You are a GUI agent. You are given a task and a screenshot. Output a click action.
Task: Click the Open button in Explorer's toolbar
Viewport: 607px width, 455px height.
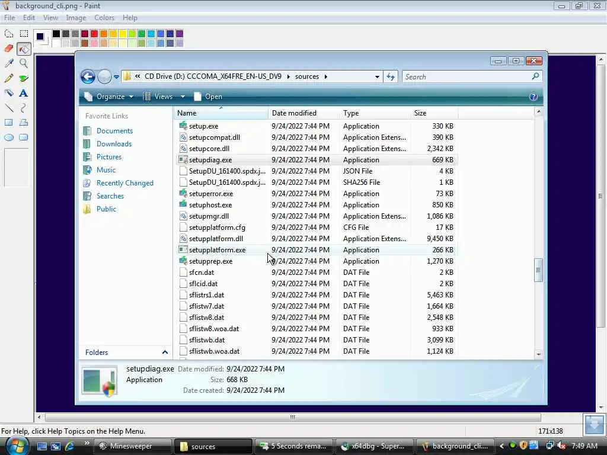click(x=208, y=97)
